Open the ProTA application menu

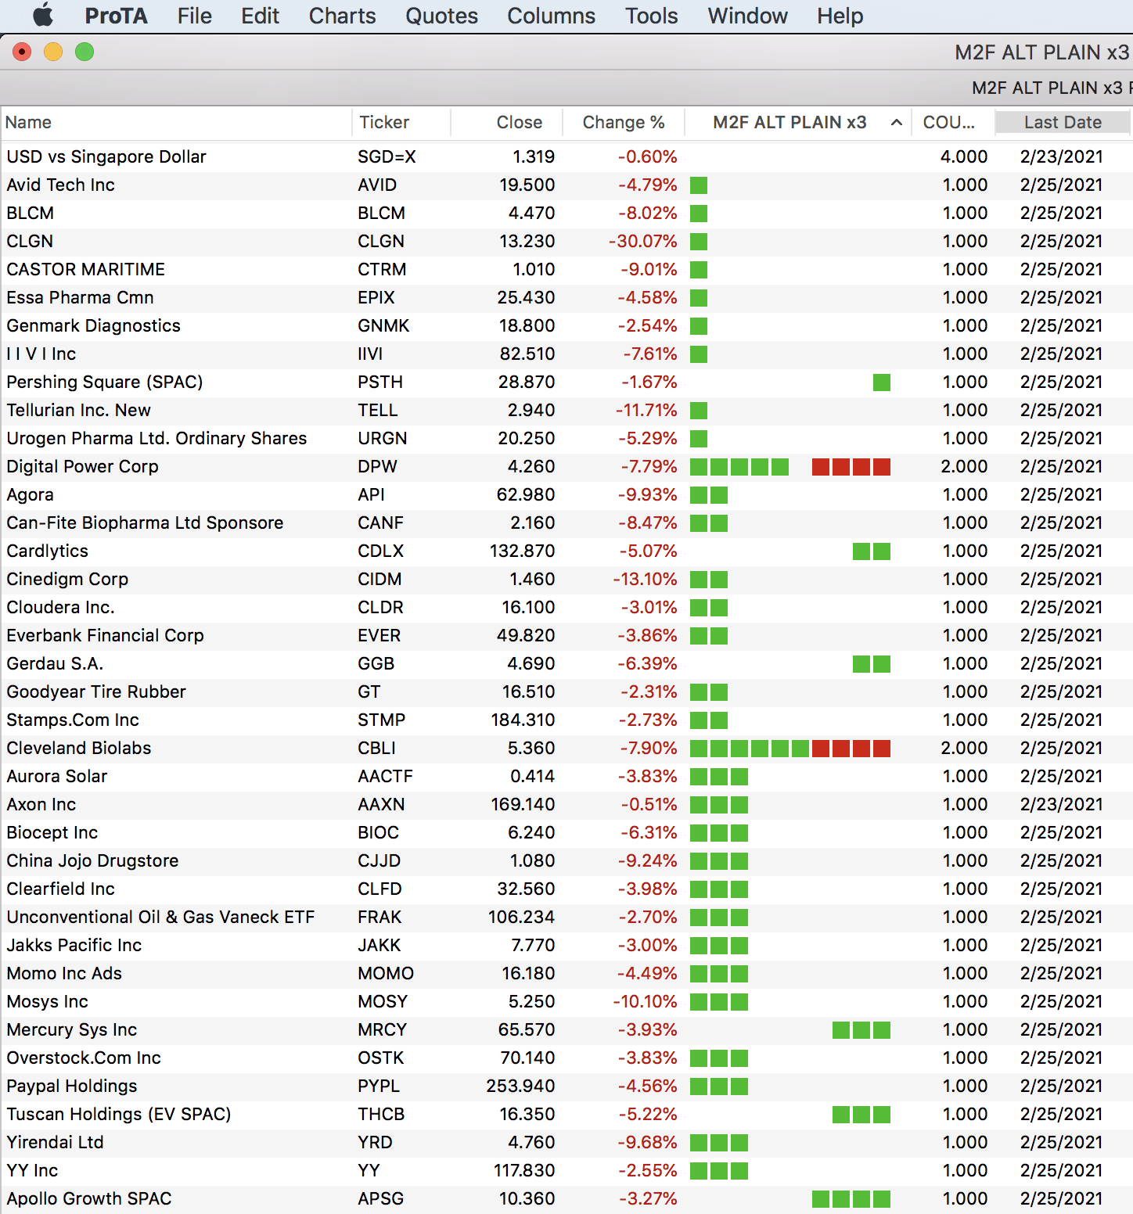116,16
